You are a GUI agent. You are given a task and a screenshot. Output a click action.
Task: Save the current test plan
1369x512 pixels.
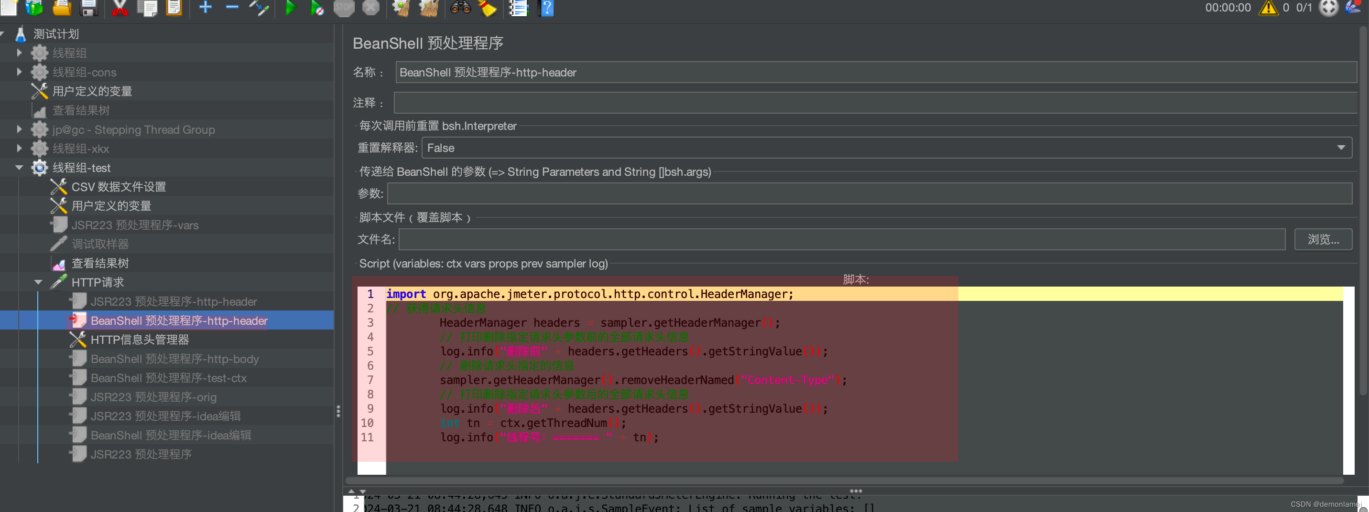(89, 9)
